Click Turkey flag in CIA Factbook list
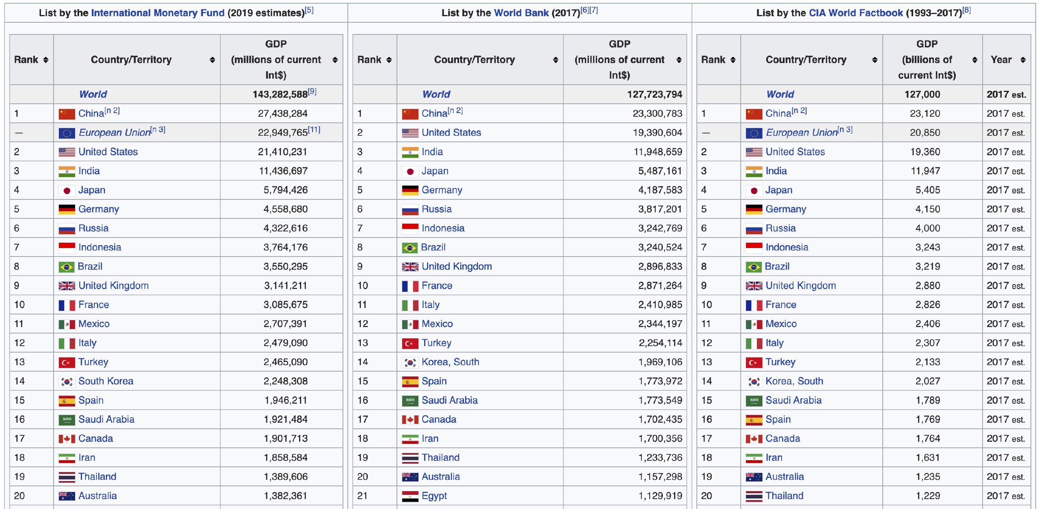Viewport: 1039px width, 509px height. point(754,363)
